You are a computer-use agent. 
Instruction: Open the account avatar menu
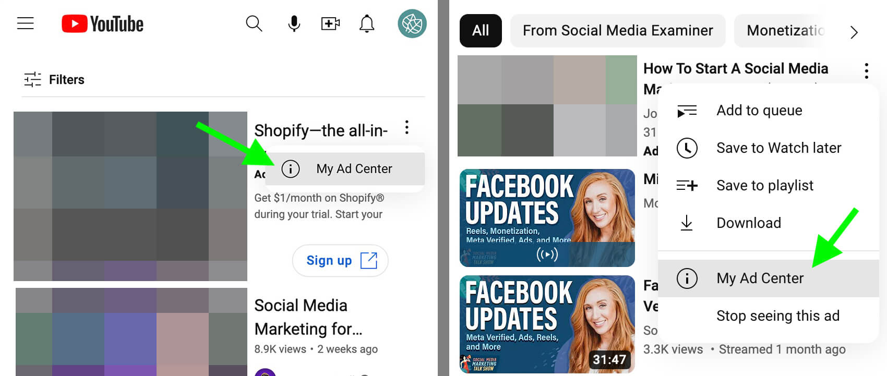coord(412,23)
